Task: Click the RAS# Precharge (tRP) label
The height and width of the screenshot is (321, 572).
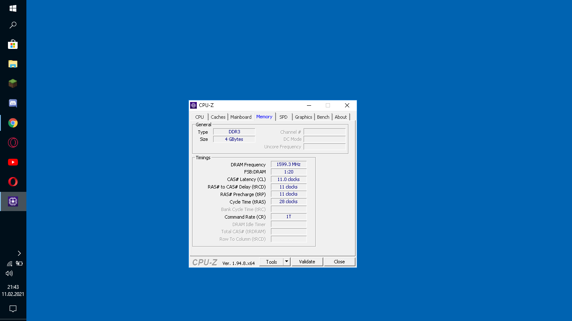Action: 243,194
